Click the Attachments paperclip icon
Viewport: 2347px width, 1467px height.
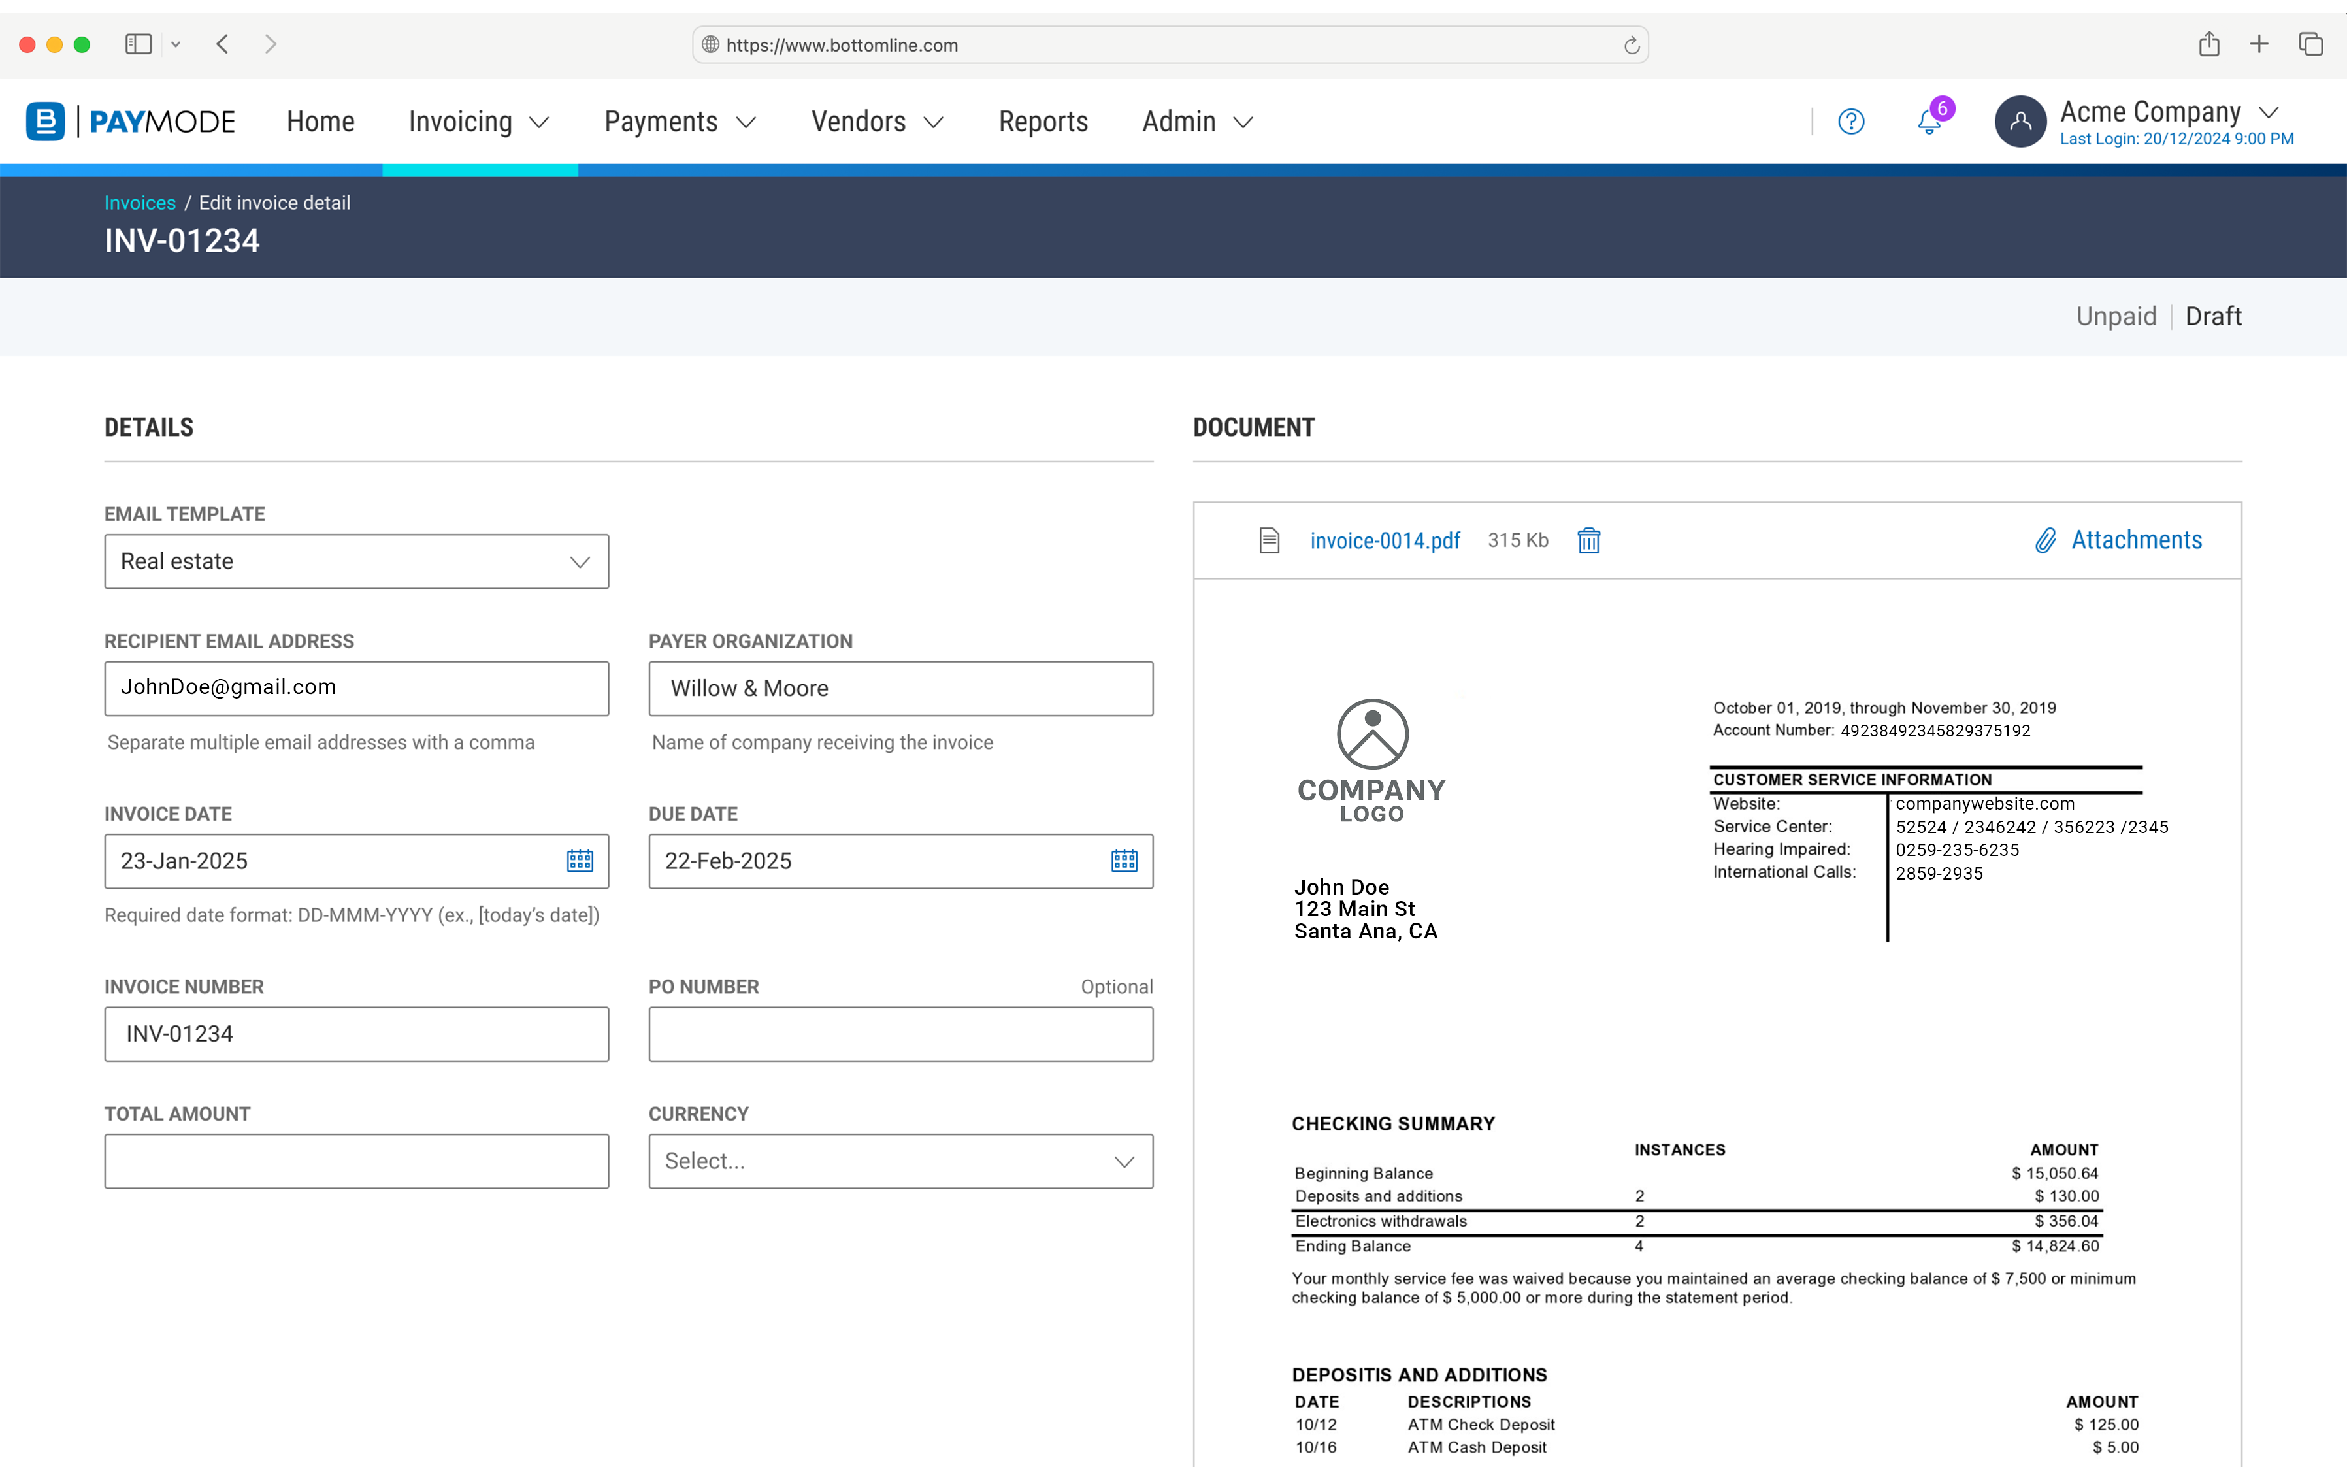click(x=2045, y=540)
